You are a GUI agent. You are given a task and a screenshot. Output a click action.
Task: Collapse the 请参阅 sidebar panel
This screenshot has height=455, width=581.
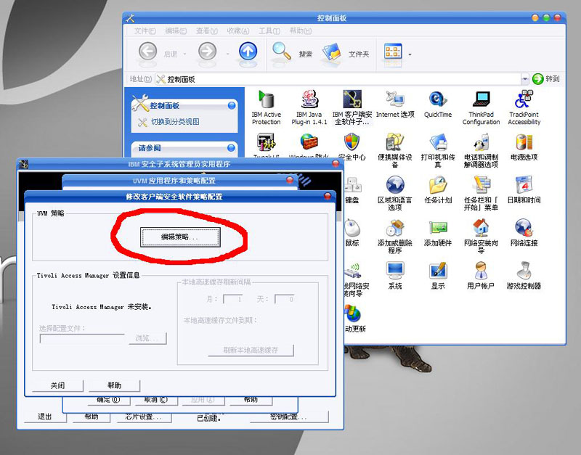coord(231,148)
